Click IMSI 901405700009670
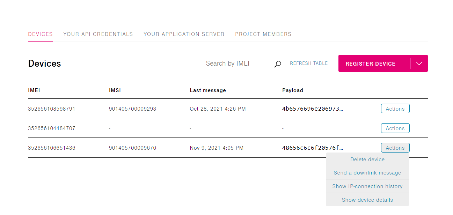 tap(133, 148)
